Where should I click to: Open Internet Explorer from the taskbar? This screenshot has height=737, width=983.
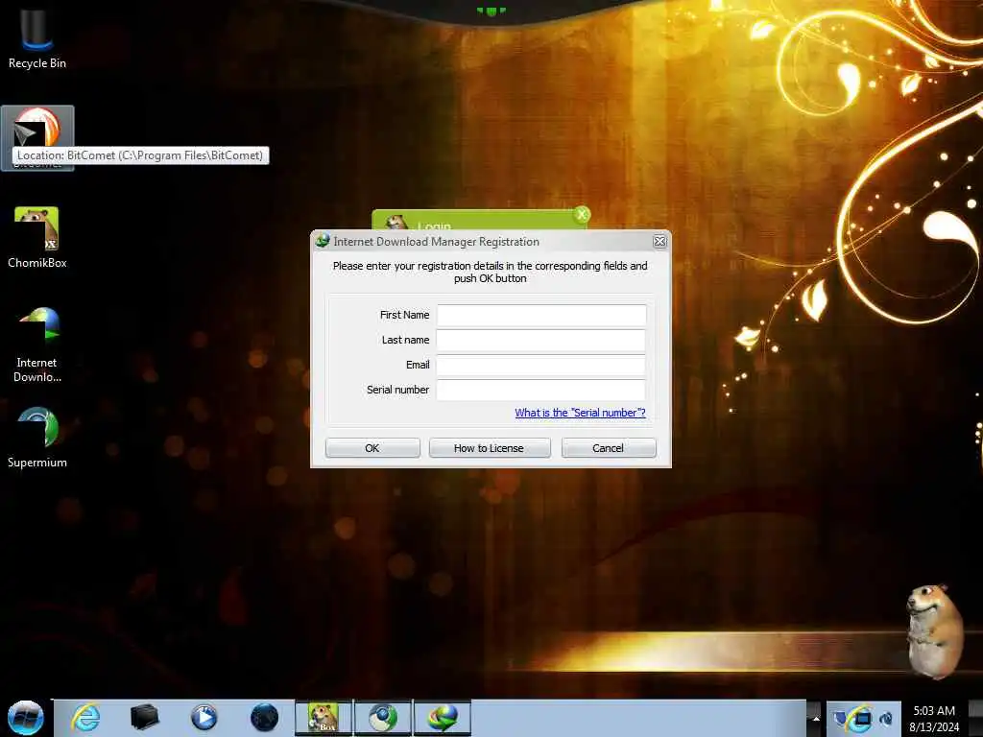85,718
